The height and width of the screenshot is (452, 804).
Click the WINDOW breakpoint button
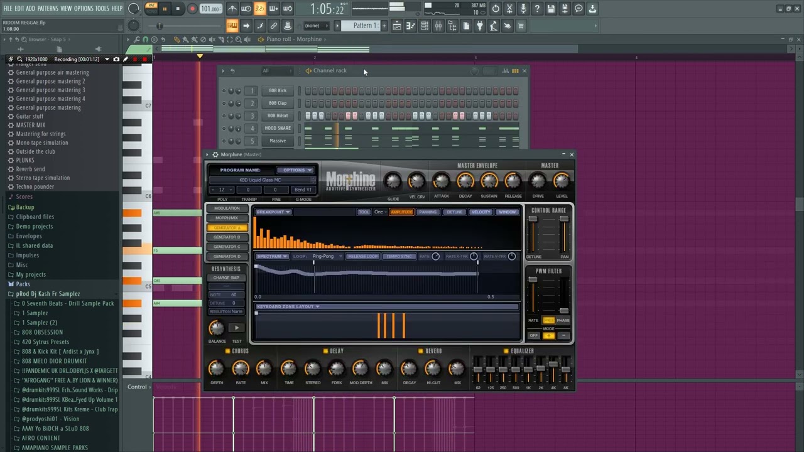point(506,212)
